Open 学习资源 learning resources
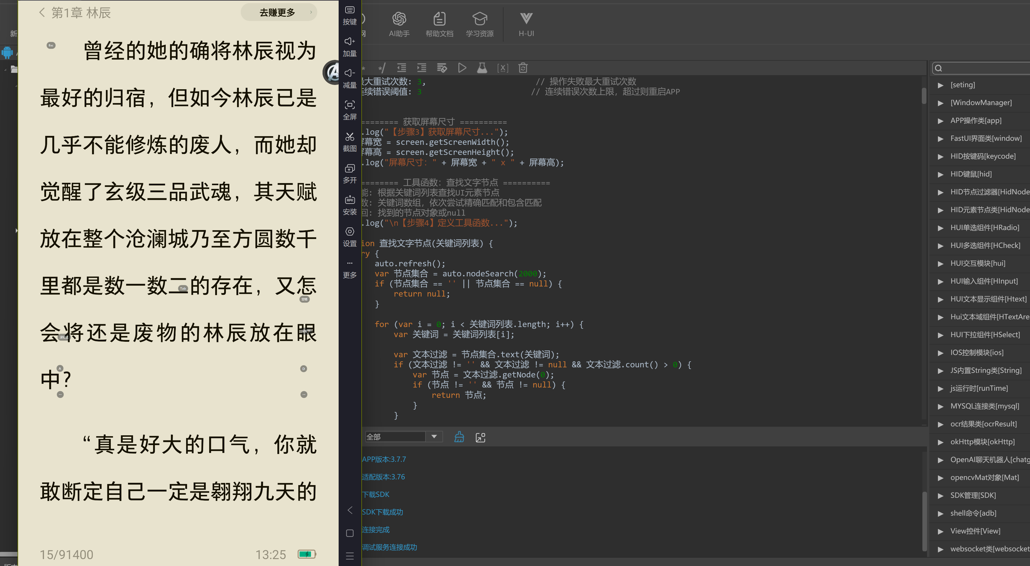Screen dimensions: 1030x566 479,24
